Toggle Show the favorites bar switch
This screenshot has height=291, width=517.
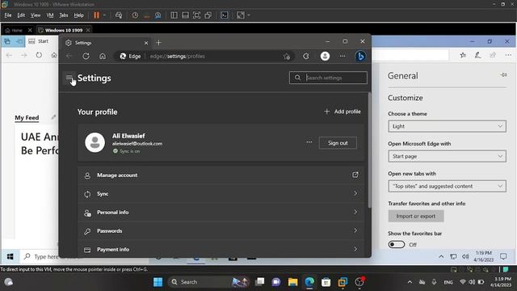[397, 244]
